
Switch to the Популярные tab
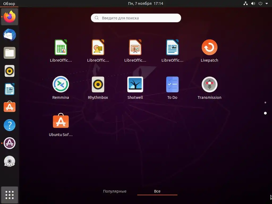(x=115, y=191)
